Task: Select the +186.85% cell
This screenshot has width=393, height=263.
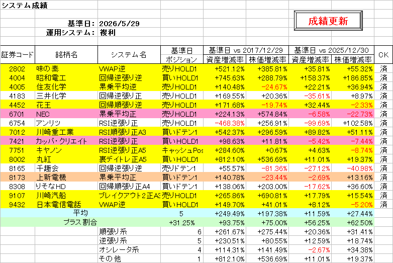Action: tap(353, 78)
